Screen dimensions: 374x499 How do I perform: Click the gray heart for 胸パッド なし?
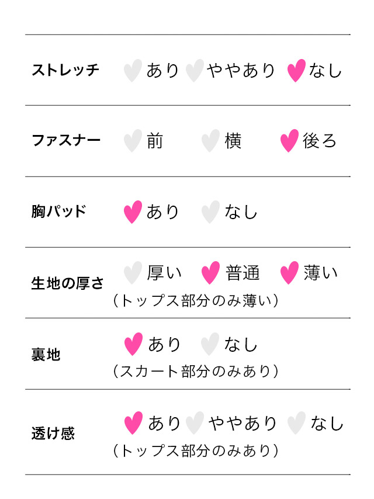(x=210, y=212)
